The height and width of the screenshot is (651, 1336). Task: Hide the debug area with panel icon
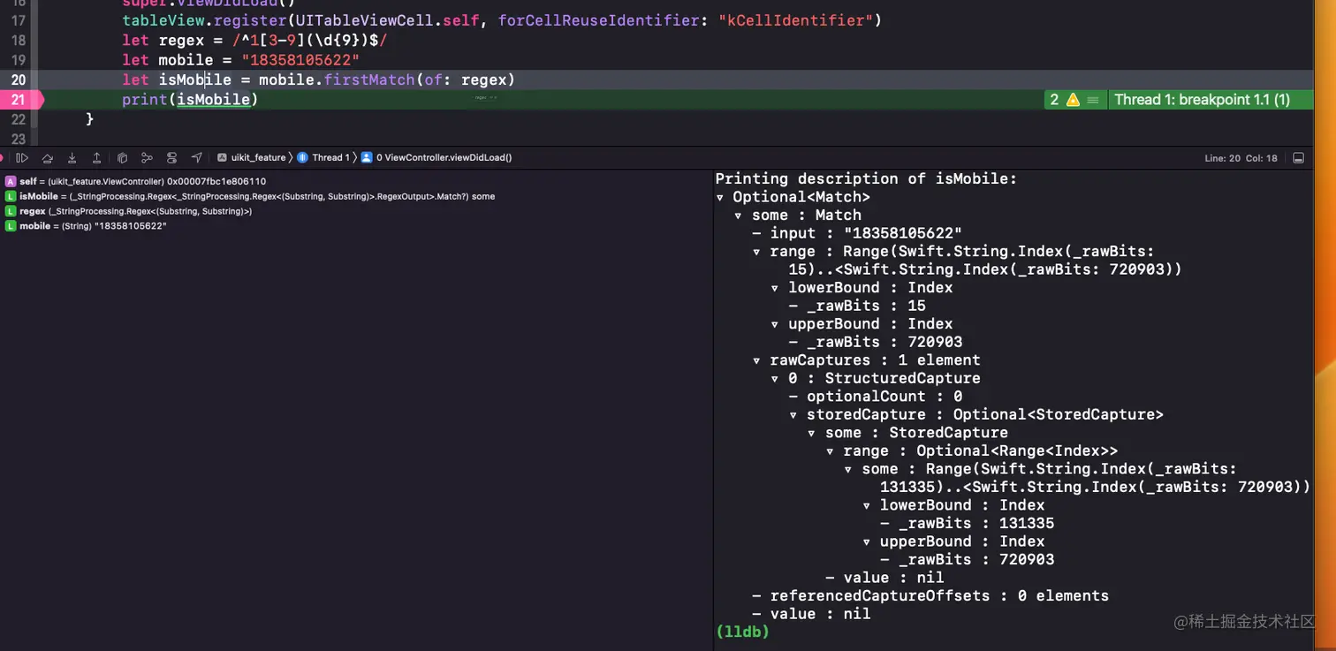click(1298, 158)
